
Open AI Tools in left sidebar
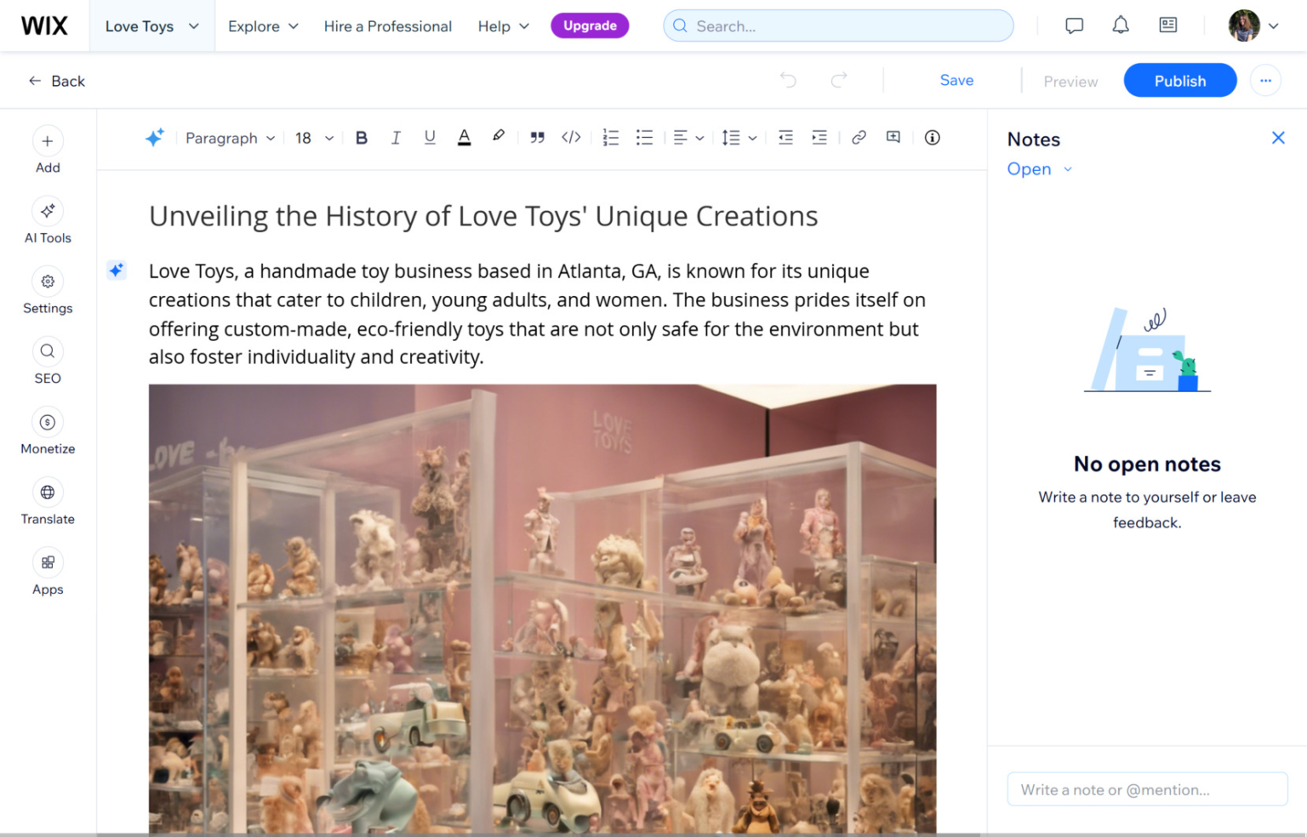(x=48, y=220)
